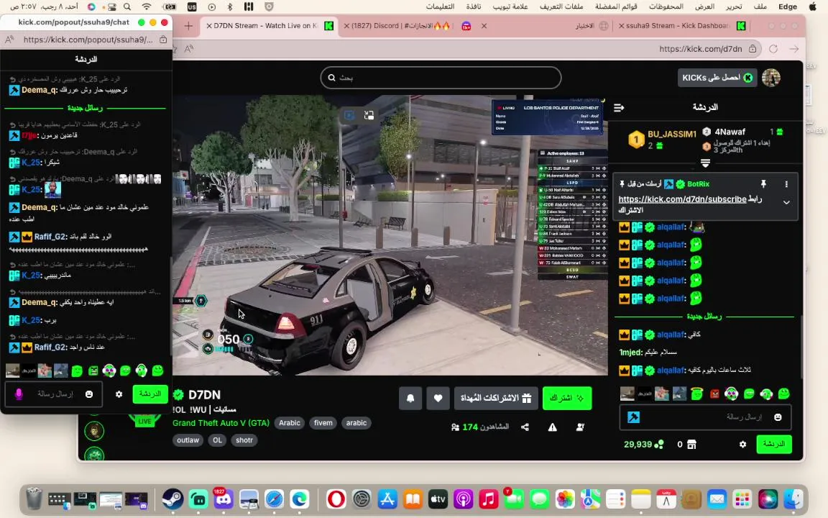
Task: Click the Kick بحث search field
Action: point(441,78)
